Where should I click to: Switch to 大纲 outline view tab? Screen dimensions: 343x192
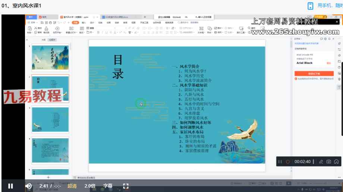pos(44,40)
